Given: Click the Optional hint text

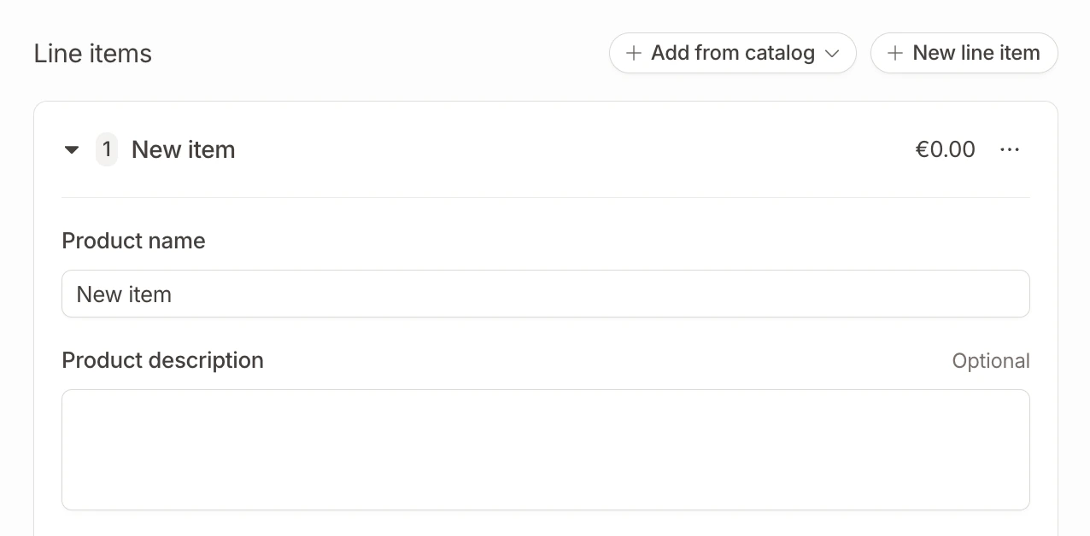Looking at the screenshot, I should [x=990, y=361].
